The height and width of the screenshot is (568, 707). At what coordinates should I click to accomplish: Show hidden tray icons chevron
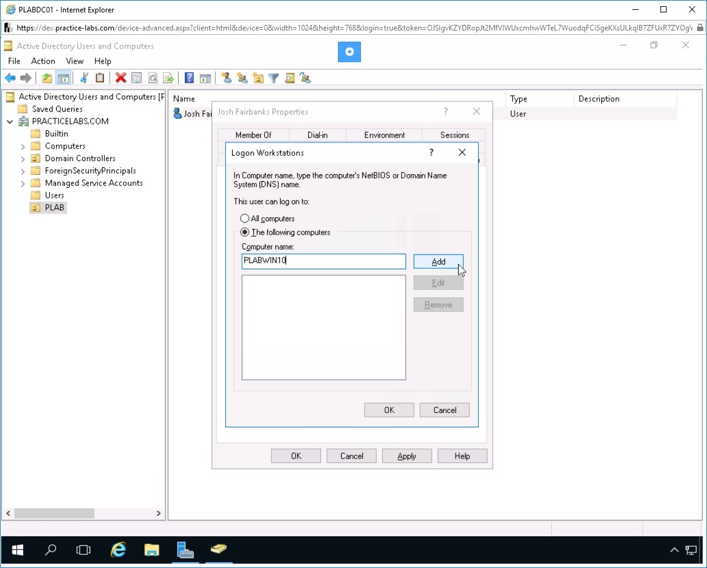pyautogui.click(x=675, y=549)
